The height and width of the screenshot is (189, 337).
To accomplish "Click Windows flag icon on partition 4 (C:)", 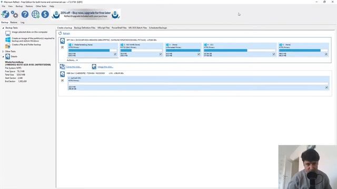I will coord(205,45).
